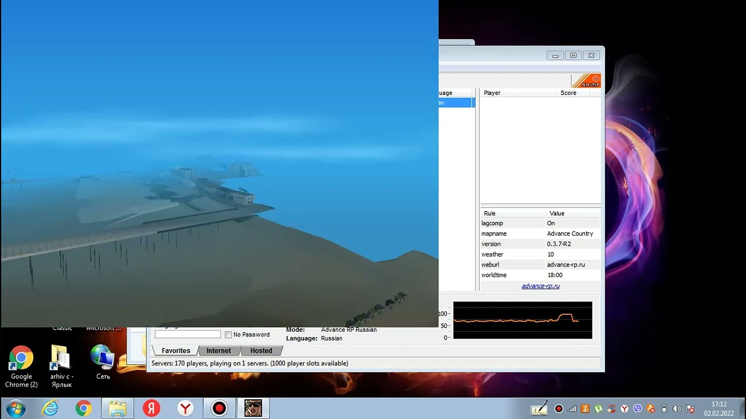Open Yandex Browser from the taskbar
This screenshot has height=419, width=746.
[185, 409]
